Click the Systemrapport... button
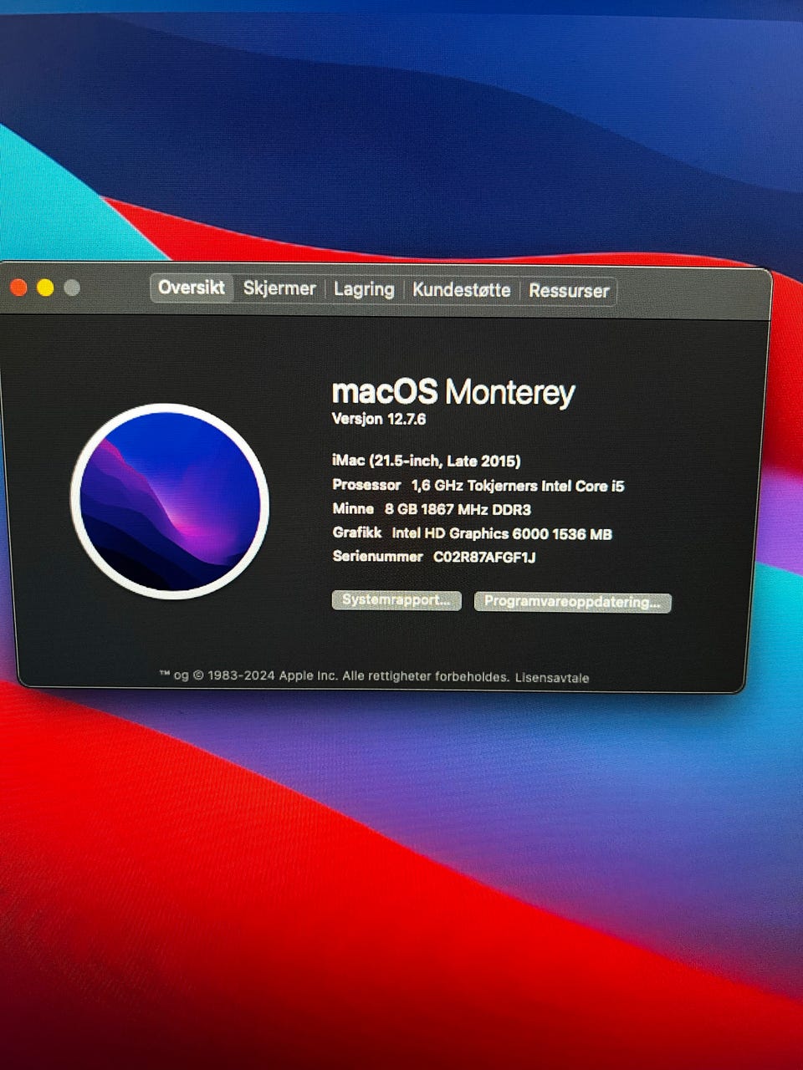803x1070 pixels. click(x=396, y=600)
